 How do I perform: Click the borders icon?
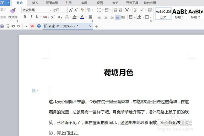pyautogui.click(x=147, y=17)
